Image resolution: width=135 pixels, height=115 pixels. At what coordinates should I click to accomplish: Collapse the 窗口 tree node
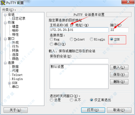pyautogui.click(x=5, y=39)
